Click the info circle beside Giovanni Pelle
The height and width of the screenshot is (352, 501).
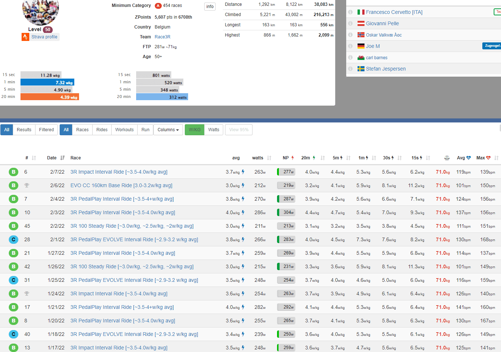(350, 23)
